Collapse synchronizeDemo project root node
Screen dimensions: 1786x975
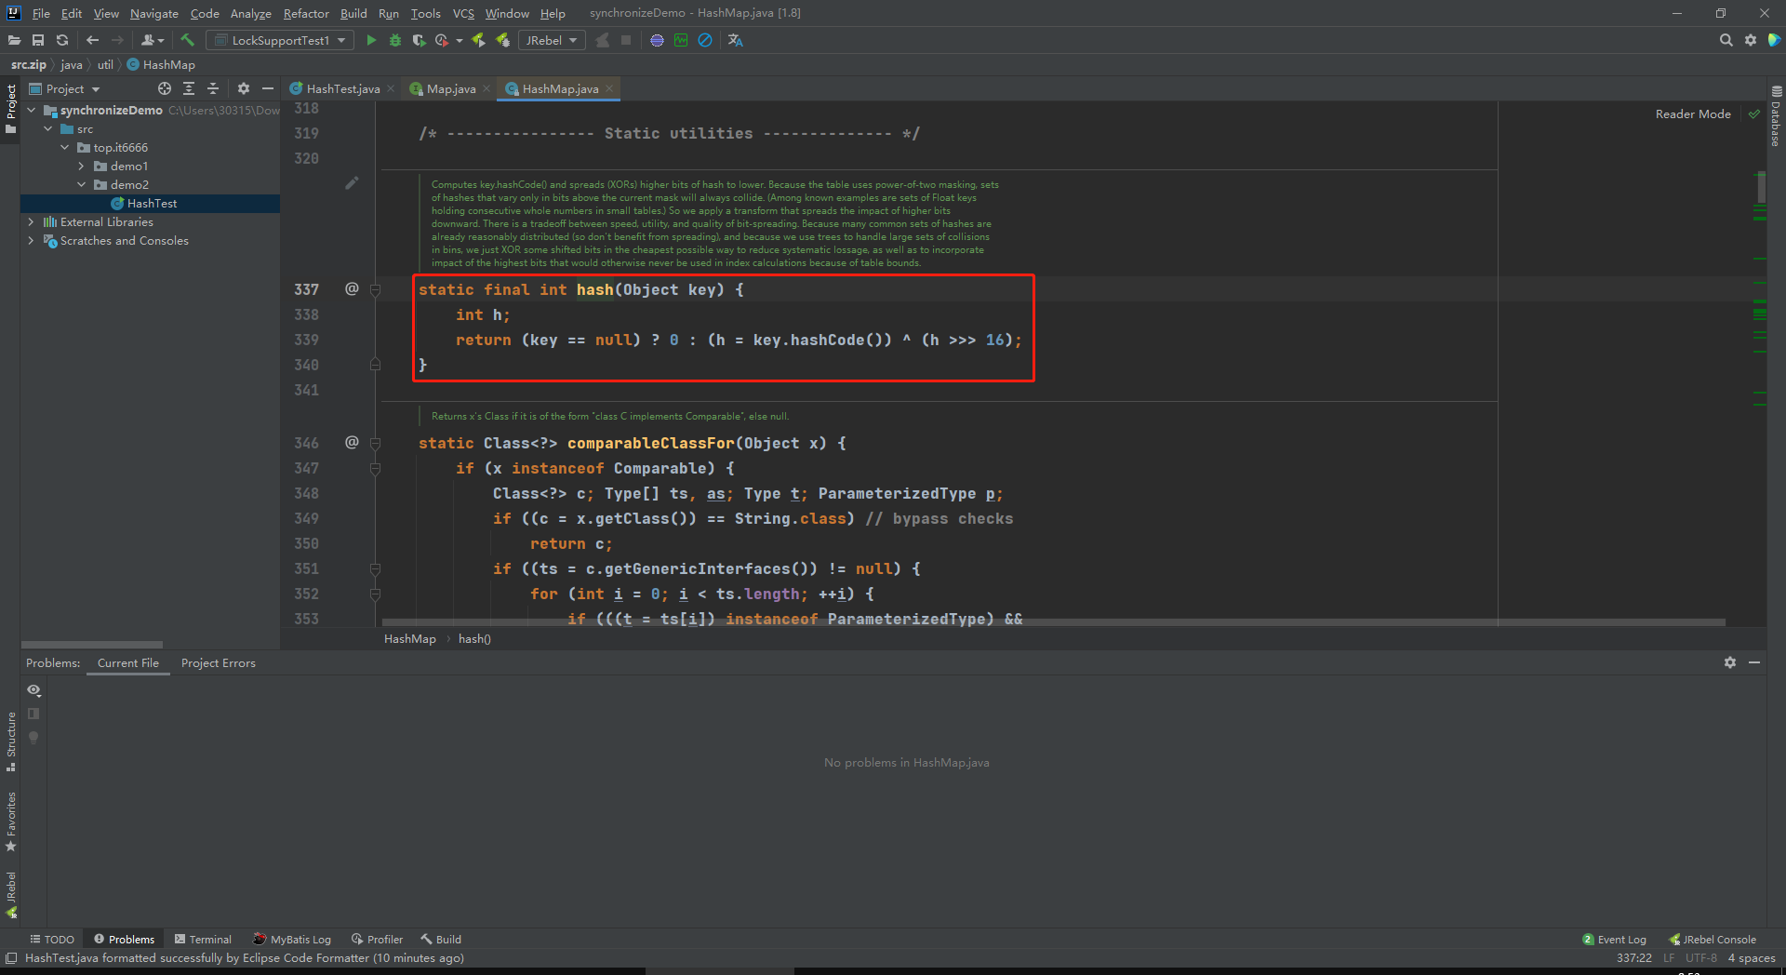pos(32,110)
